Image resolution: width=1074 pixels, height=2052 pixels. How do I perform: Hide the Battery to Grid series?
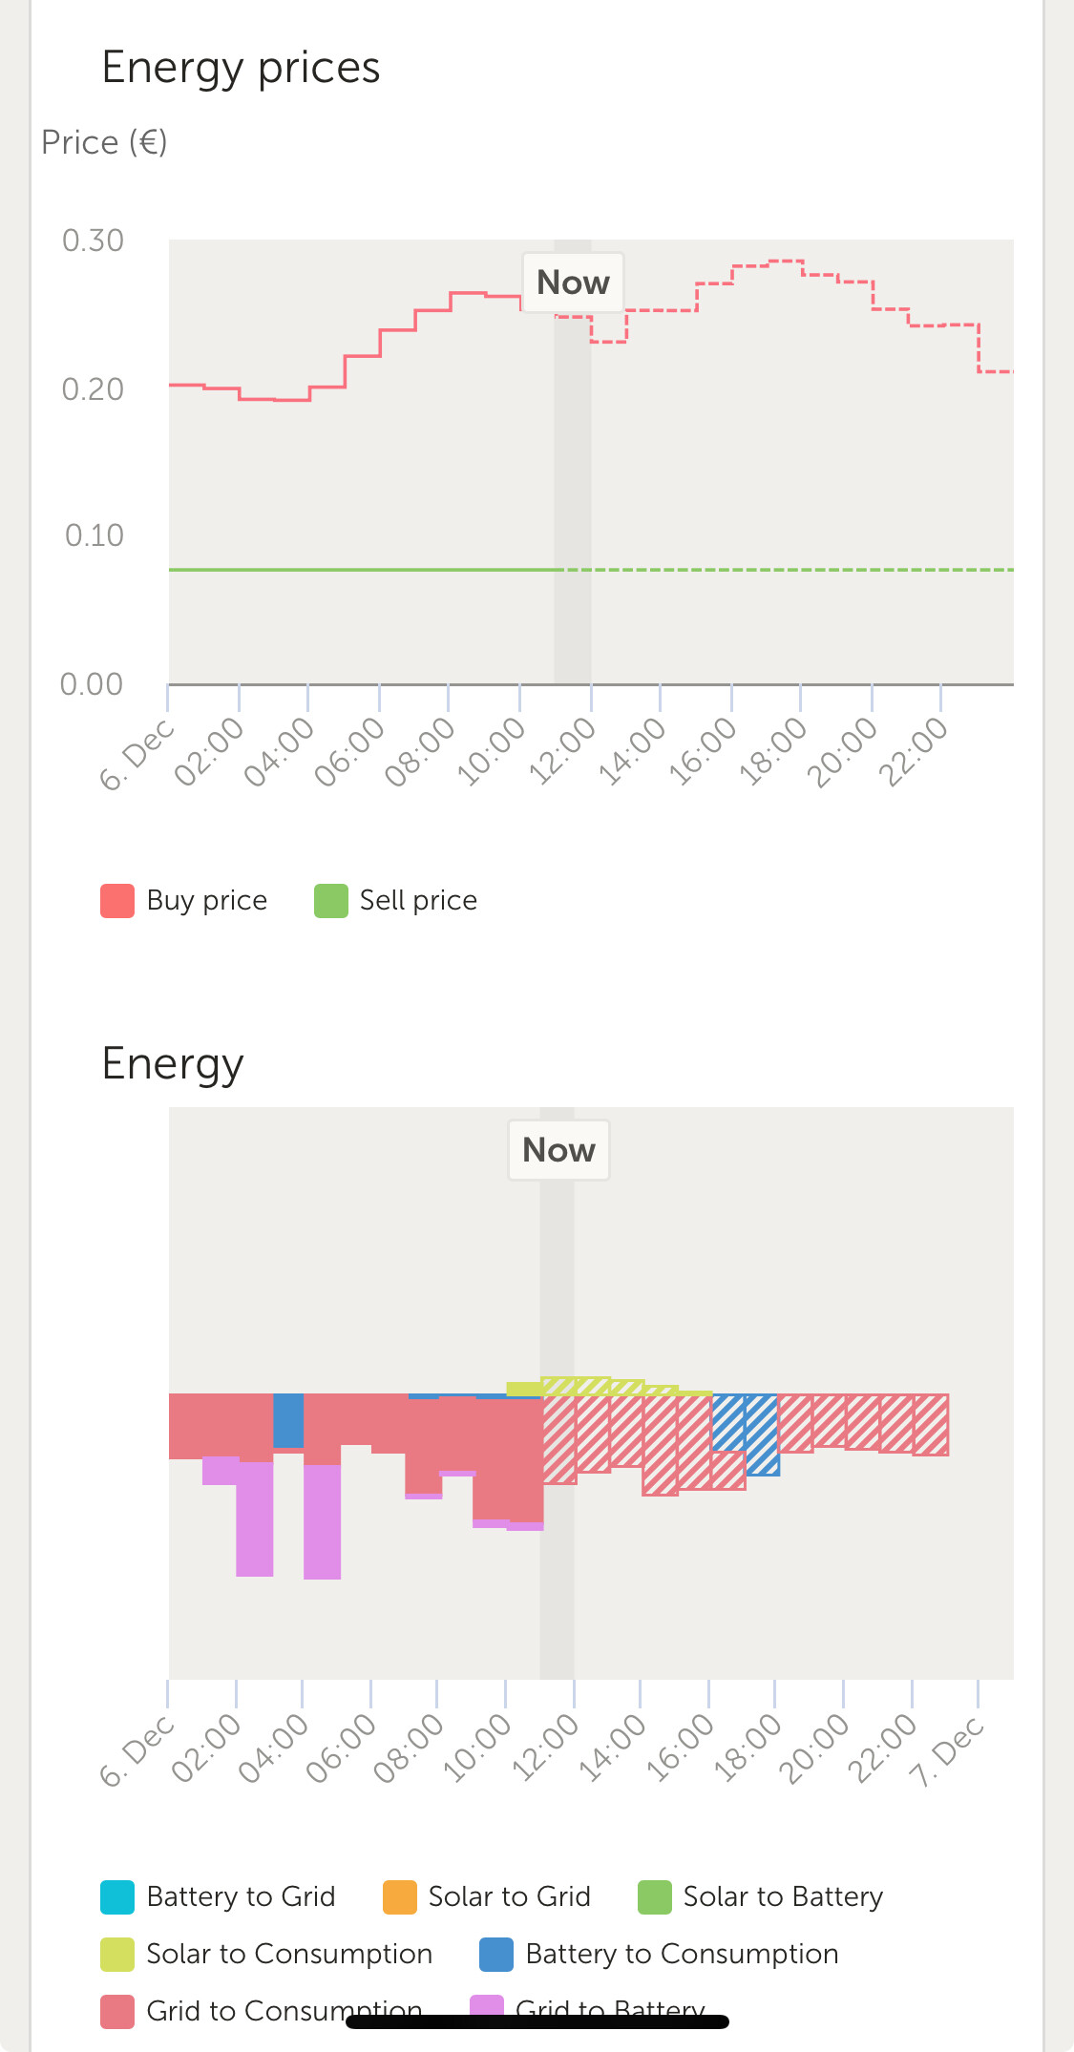pos(117,1897)
